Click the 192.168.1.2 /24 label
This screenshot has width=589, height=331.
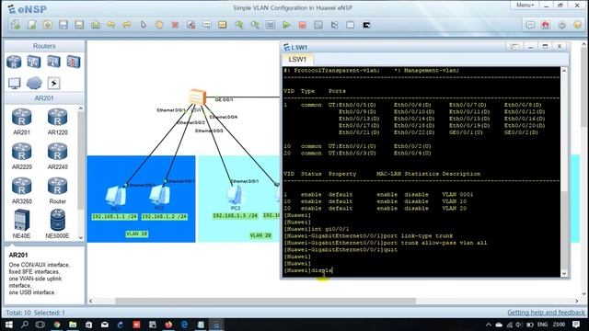pyautogui.click(x=164, y=217)
